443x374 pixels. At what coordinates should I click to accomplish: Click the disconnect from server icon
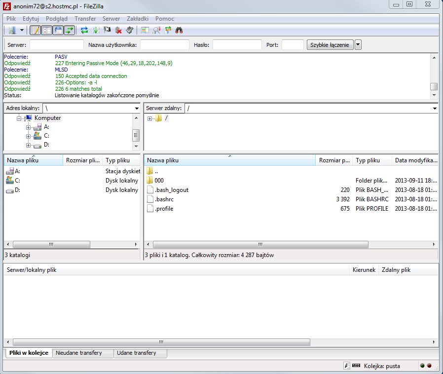tap(118, 30)
